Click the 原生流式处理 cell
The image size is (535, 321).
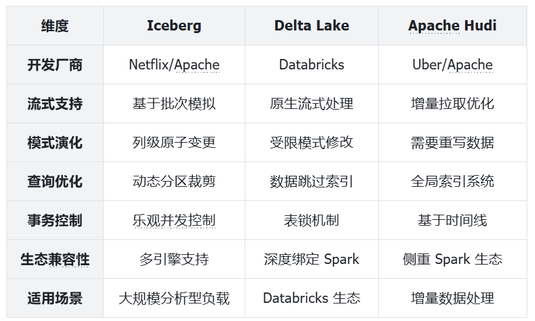coord(312,104)
